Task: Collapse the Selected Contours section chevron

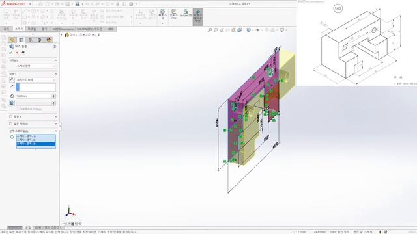Action: 56,131
